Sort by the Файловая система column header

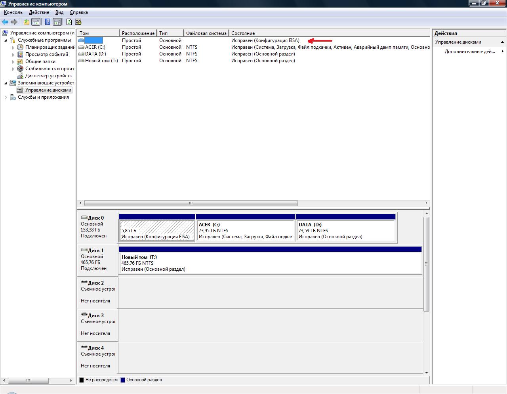(x=206, y=33)
